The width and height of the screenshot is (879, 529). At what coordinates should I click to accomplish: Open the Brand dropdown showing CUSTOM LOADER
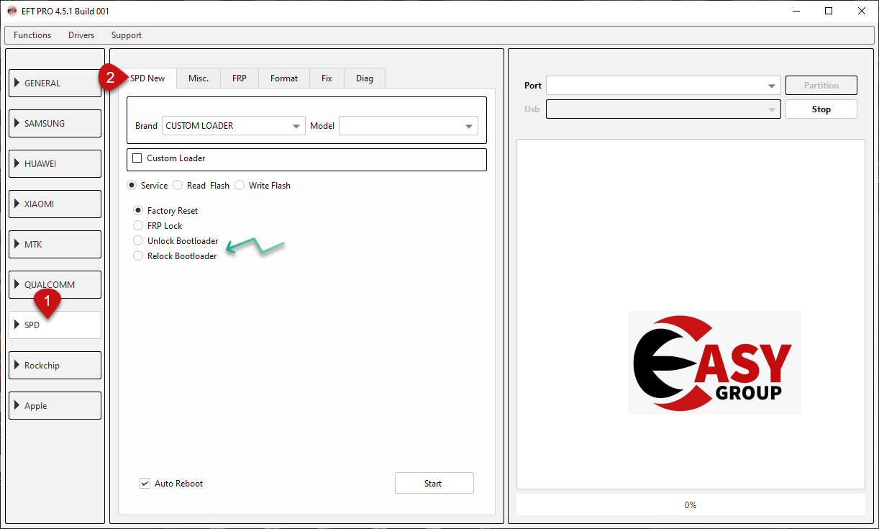point(234,125)
